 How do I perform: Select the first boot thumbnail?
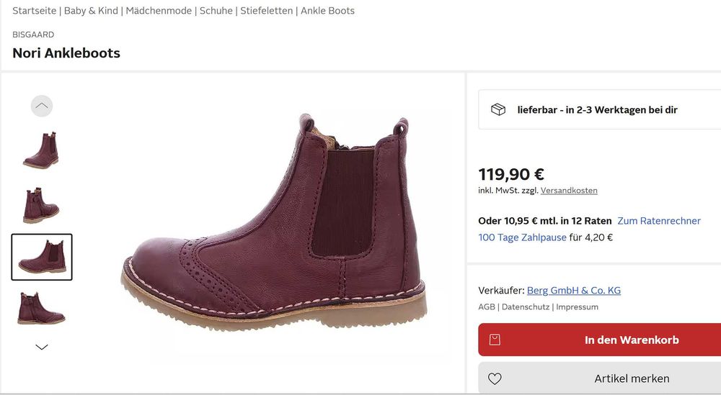(41, 150)
